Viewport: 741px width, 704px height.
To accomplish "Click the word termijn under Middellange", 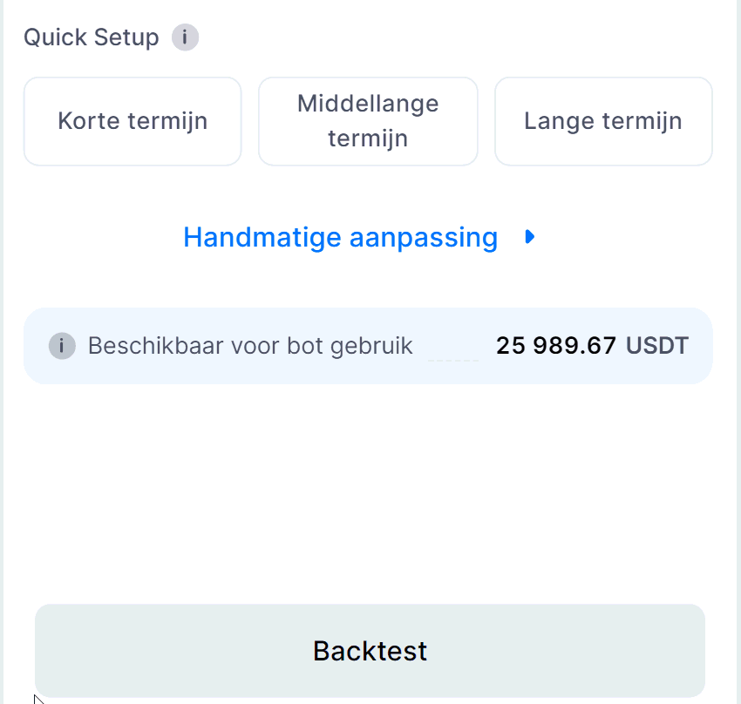I will (368, 139).
